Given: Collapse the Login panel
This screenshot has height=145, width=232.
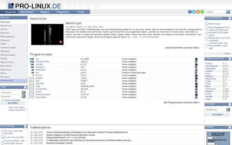Looking at the screenshot, I should 25,87.
